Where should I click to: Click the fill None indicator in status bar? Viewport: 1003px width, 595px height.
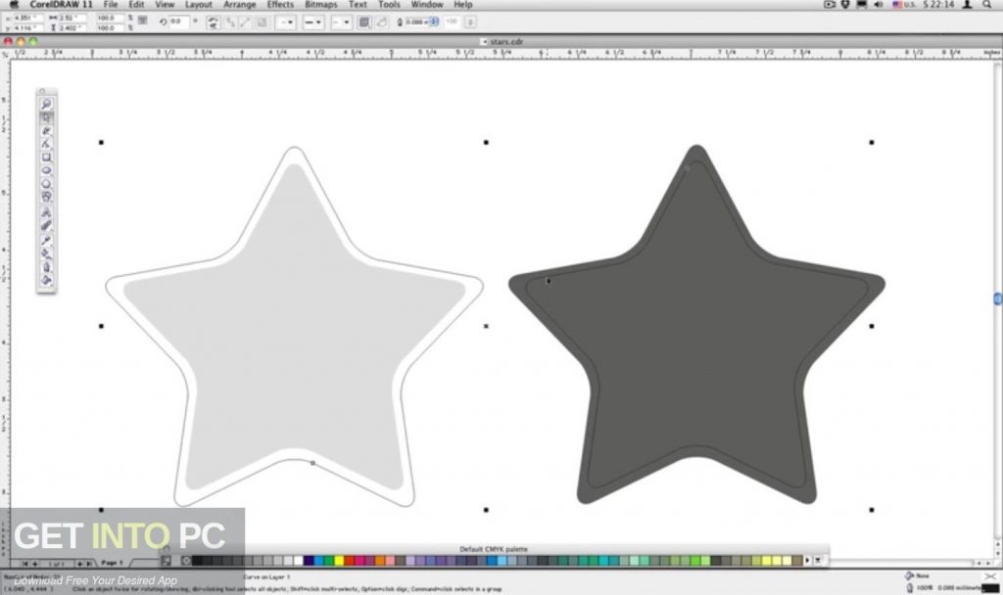point(917,575)
